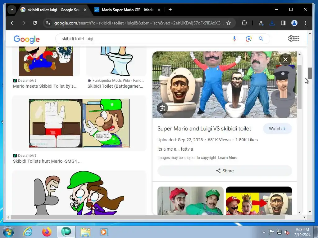Click the Google logo
Viewport: 318px width, 238px height.
point(27,39)
